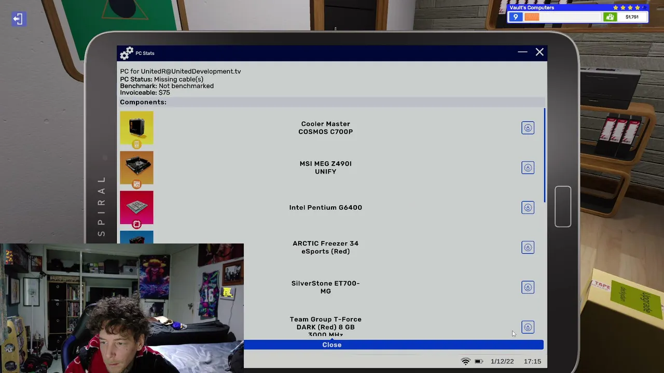Select the 'MSI MEG Z490I UNIFY' text
The height and width of the screenshot is (373, 664).
tap(326, 168)
